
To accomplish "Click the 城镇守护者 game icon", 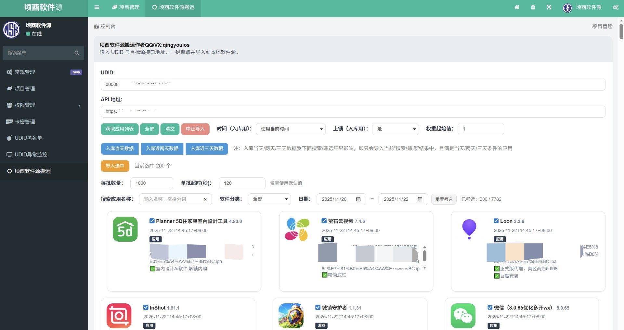I will tap(291, 316).
